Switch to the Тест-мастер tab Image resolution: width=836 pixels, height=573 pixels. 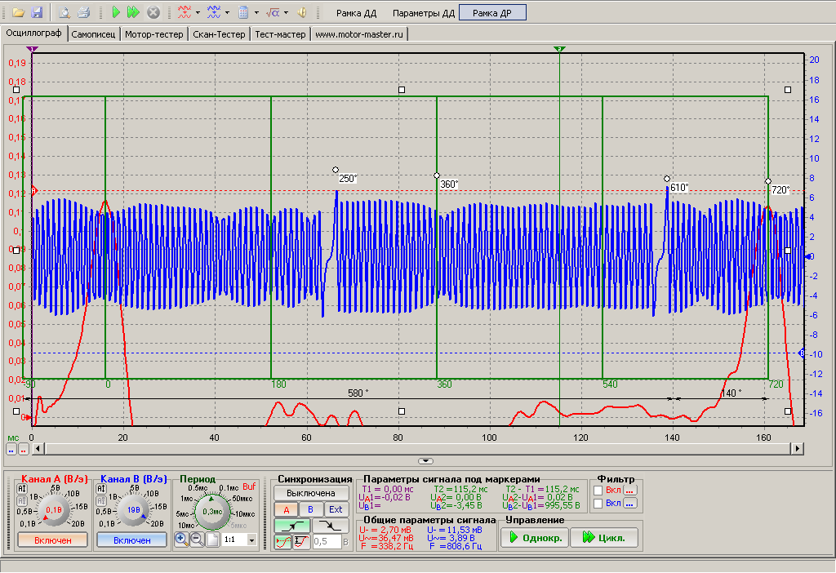click(281, 34)
